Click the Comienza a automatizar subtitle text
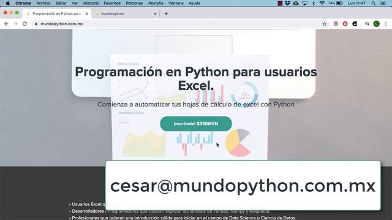 coord(196,105)
